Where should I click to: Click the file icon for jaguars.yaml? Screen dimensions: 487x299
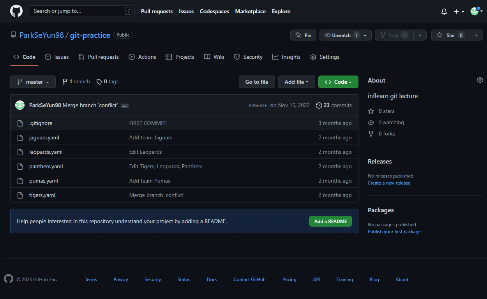pyautogui.click(x=20, y=137)
